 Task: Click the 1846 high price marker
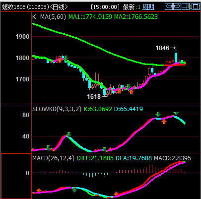pos(162,48)
